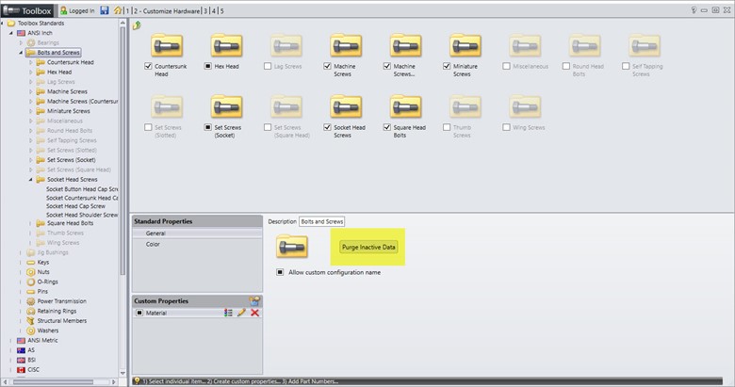Open the Material property list icon
The width and height of the screenshot is (735, 387).
(x=228, y=313)
